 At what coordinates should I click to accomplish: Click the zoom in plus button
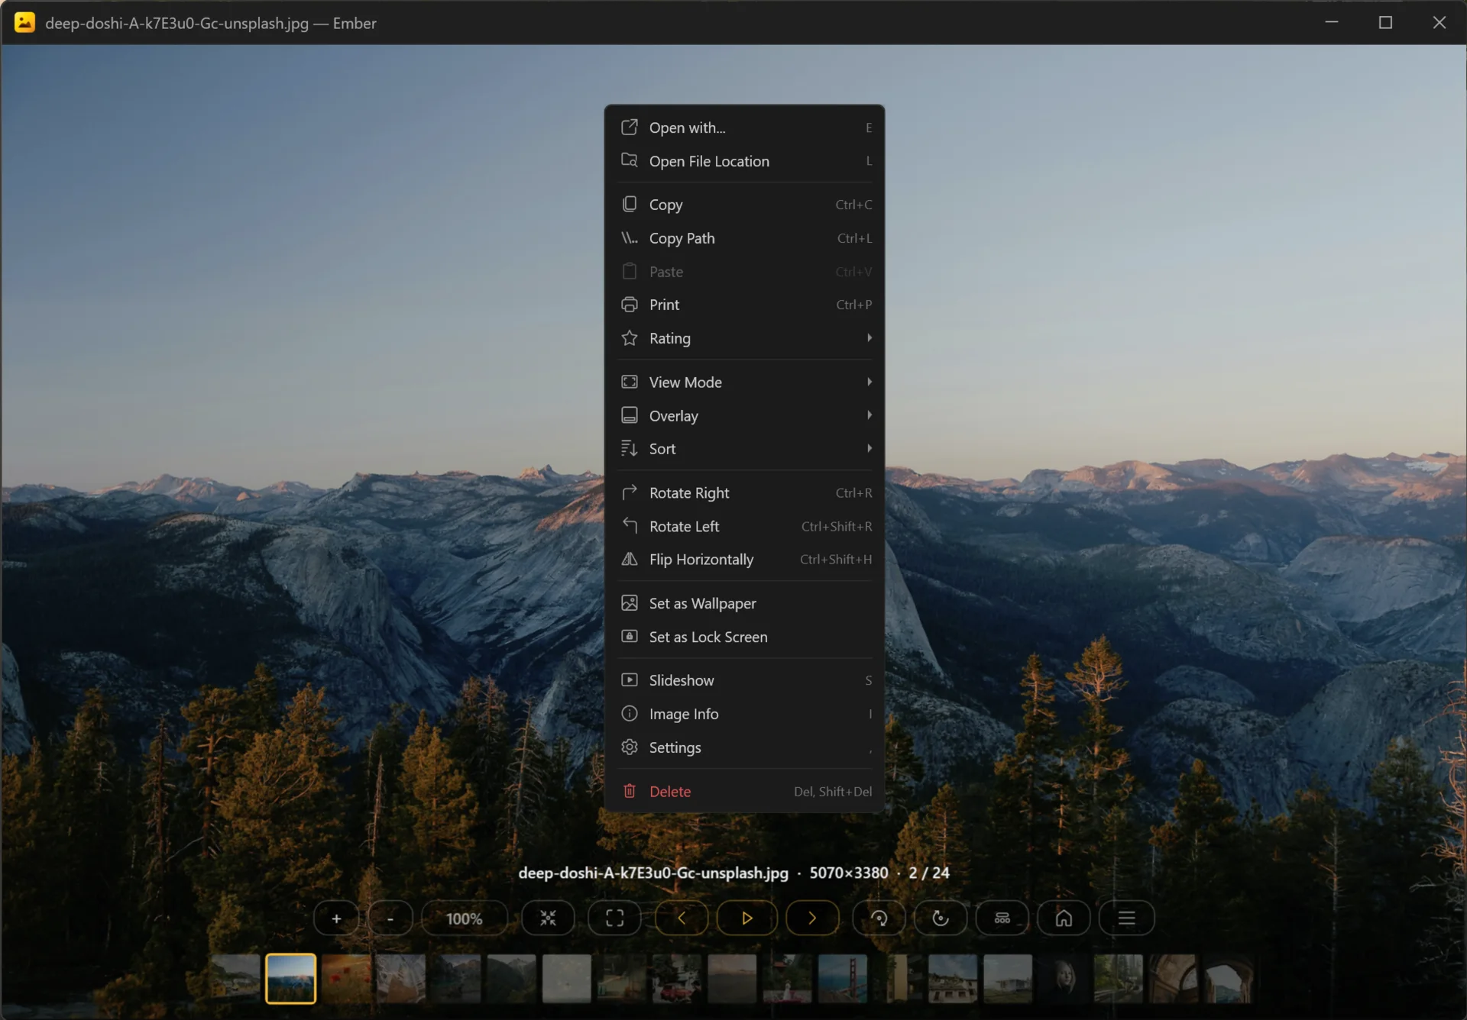click(336, 918)
